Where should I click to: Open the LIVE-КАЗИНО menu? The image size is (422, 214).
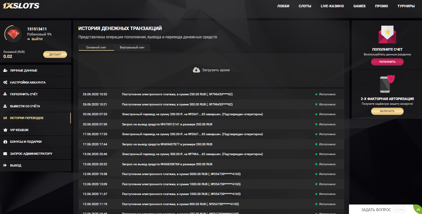tap(332, 6)
